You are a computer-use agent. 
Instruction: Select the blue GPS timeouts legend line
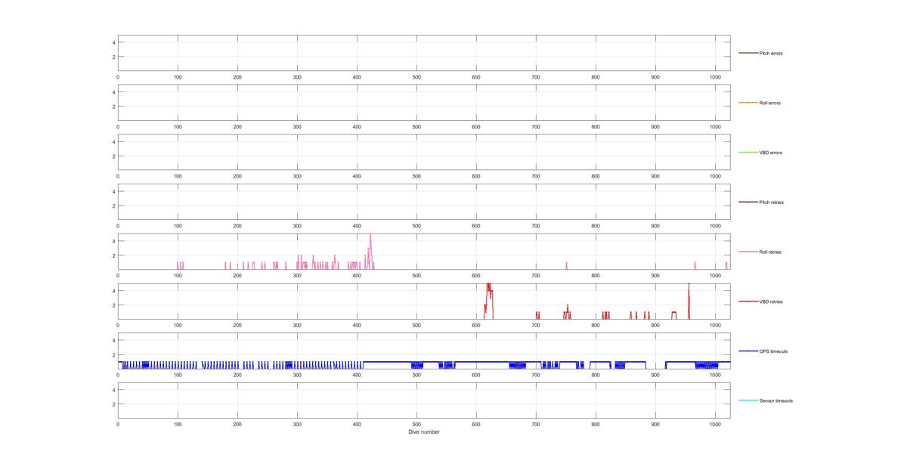tap(748, 351)
